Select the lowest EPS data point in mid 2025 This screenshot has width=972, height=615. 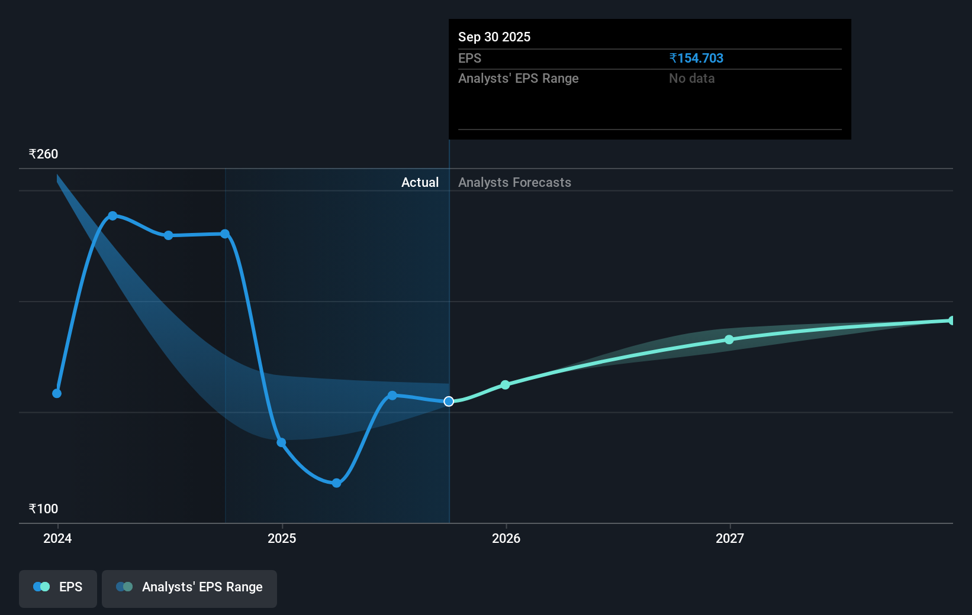click(x=336, y=483)
